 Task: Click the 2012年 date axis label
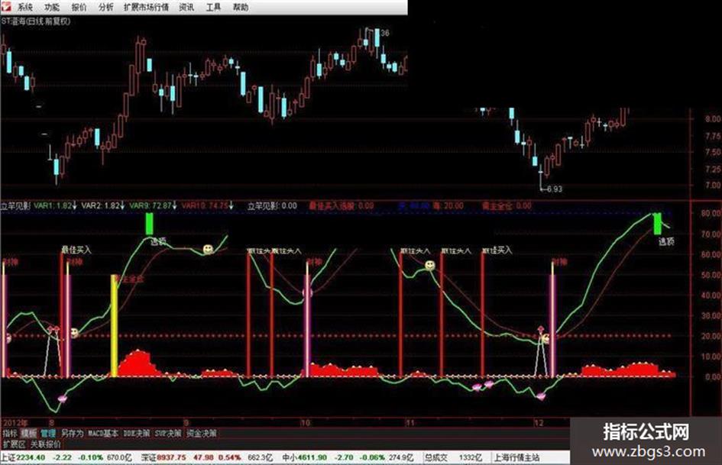coord(15,422)
